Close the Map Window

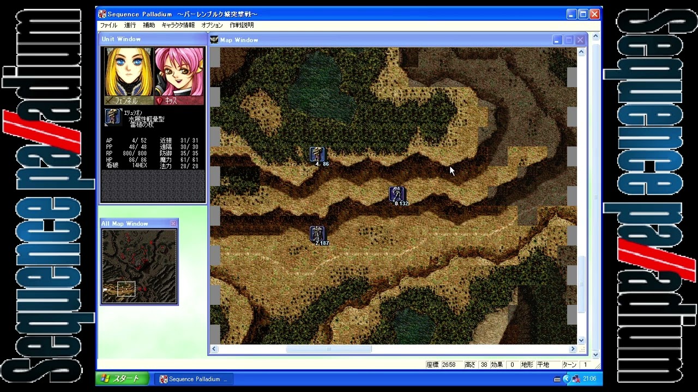pyautogui.click(x=580, y=40)
